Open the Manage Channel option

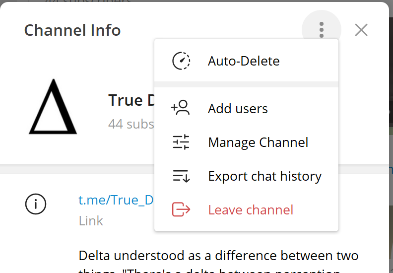(247, 142)
